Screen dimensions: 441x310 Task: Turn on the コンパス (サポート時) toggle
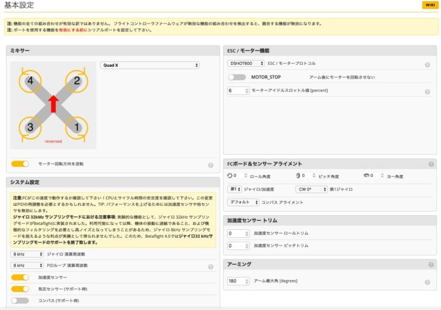click(x=20, y=300)
